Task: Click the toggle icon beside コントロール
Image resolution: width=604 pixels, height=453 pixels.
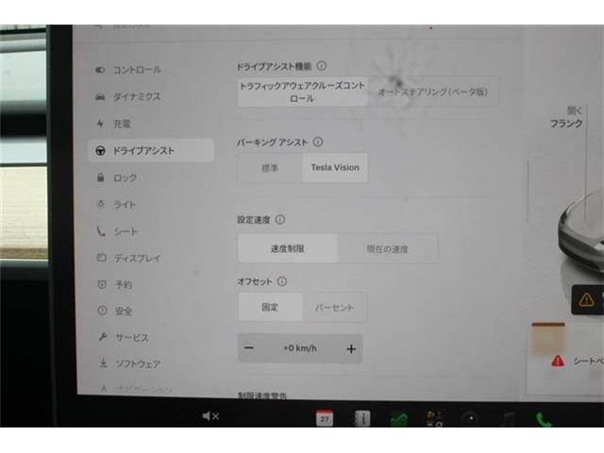Action: 100,70
